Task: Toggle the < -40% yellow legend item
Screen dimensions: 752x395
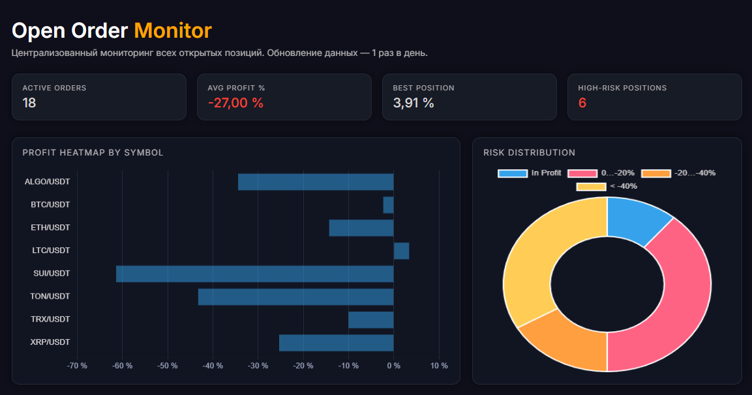Action: pos(607,186)
